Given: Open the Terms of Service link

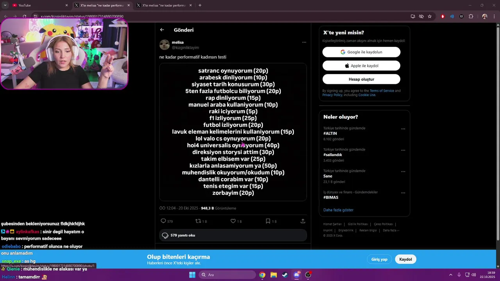Looking at the screenshot, I should (x=382, y=91).
